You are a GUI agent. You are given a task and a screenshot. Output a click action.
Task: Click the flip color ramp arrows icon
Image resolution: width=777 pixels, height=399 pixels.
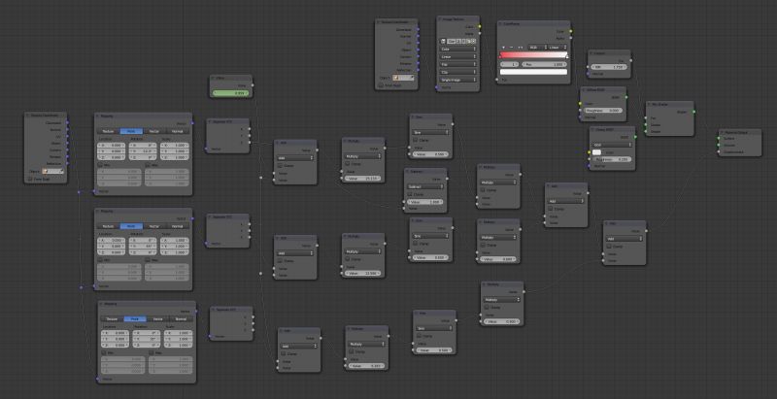[520, 47]
